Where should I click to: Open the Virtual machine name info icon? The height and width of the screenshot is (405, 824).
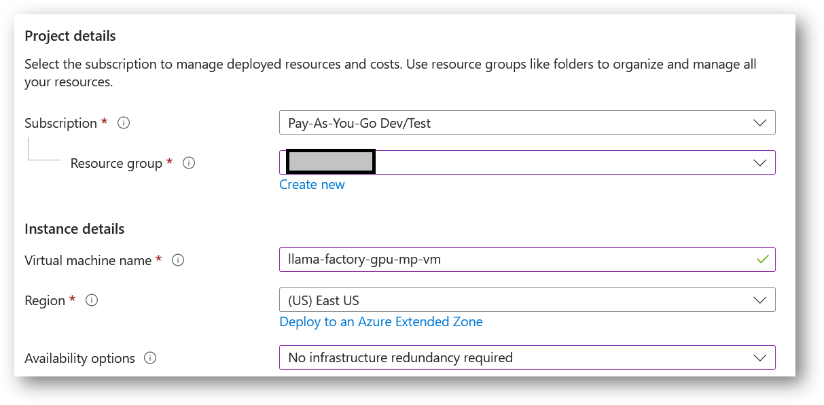click(177, 260)
